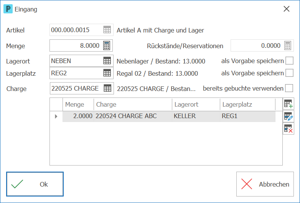The width and height of the screenshot is (300, 203).
Task: Open the Lagerort lookup table icon
Action: click(x=107, y=61)
